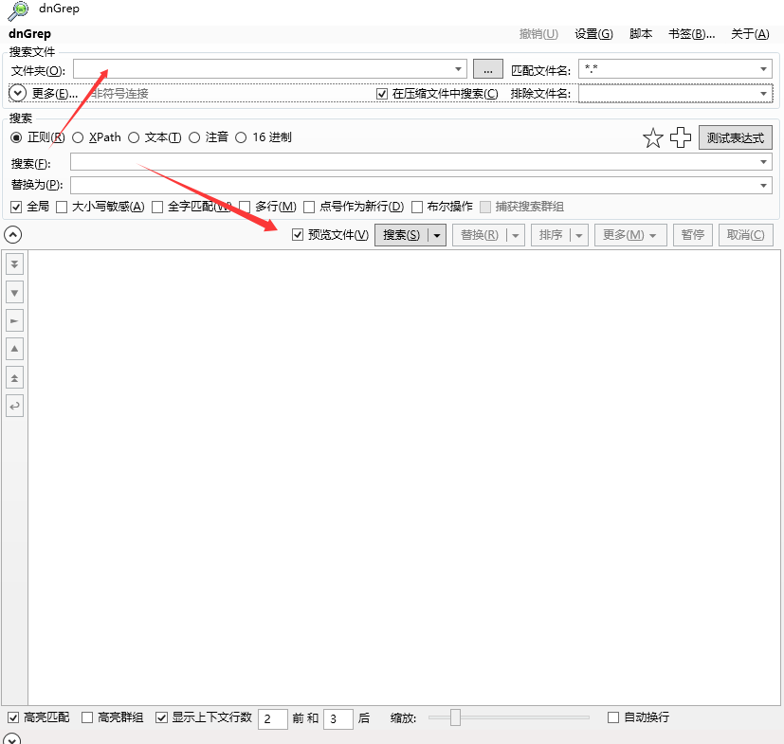The width and height of the screenshot is (784, 744).
Task: Select the 正则(R) radio button
Action: [16, 137]
